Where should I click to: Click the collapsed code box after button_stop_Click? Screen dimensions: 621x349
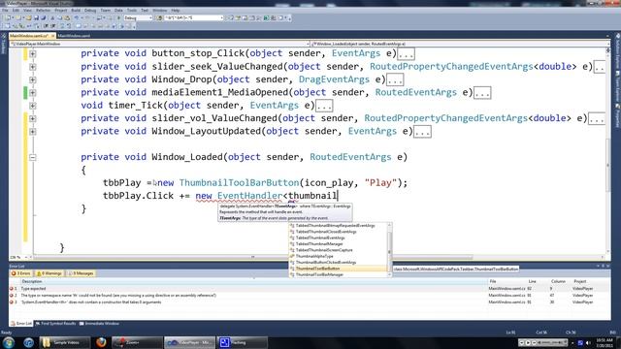[406, 54]
